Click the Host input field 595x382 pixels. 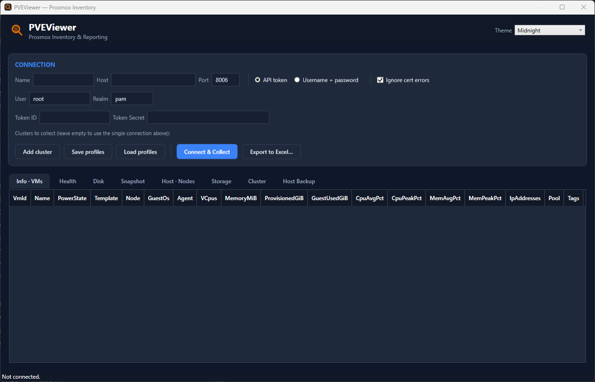click(x=153, y=80)
